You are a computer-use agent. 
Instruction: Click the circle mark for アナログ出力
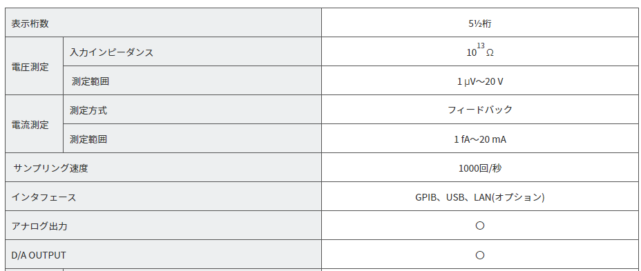pyautogui.click(x=480, y=225)
